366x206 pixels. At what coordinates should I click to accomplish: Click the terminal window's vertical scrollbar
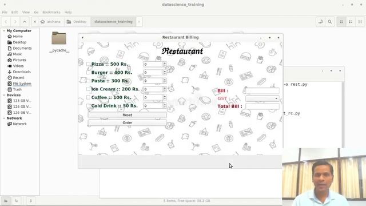coord(343,114)
